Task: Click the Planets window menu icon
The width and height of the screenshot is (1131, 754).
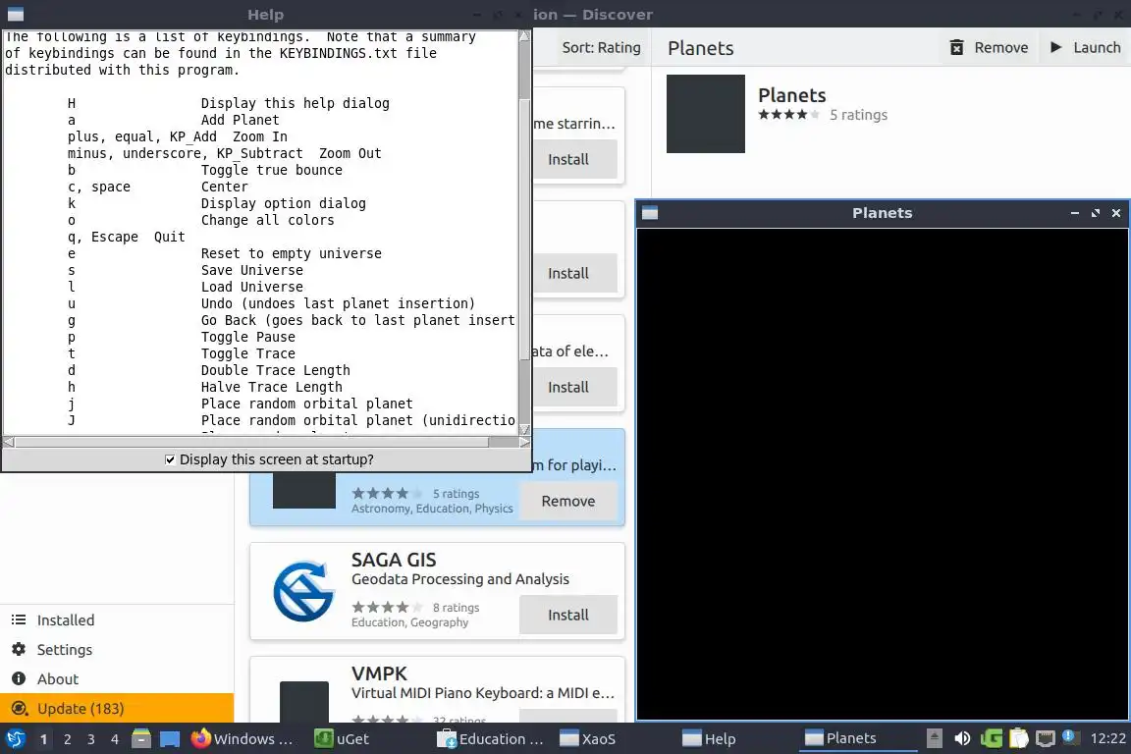Action: coord(650,213)
